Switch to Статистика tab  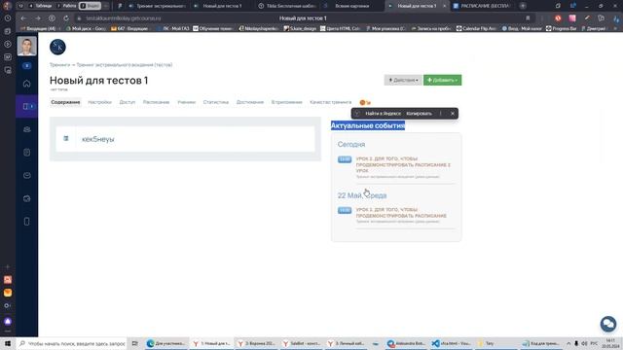(x=216, y=102)
